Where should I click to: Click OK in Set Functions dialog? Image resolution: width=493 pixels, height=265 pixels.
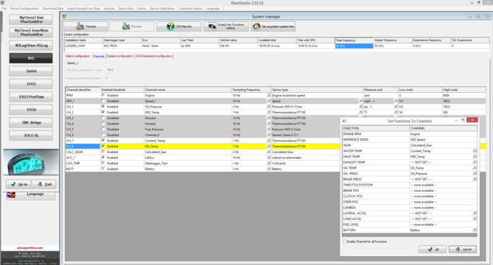(433, 249)
